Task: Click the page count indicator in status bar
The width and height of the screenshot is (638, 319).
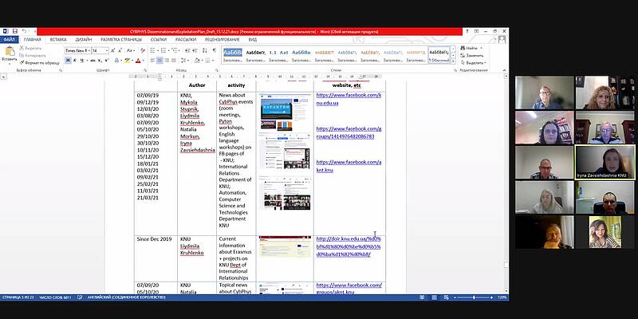Action: click(x=18, y=297)
